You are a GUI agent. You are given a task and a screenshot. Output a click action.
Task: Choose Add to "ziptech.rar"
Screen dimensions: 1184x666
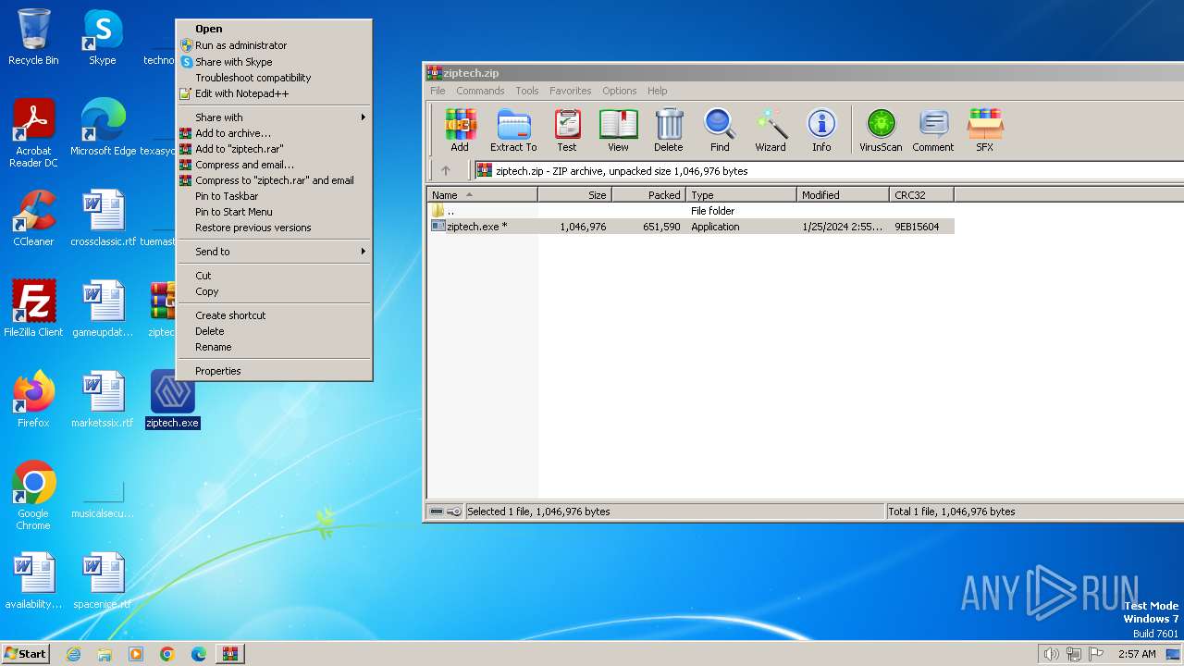274,149
